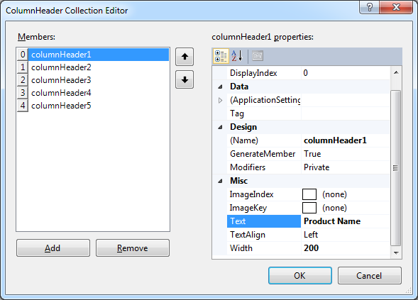This screenshot has width=418, height=300.
Task: Move member up with the up arrow
Action: tap(185, 57)
